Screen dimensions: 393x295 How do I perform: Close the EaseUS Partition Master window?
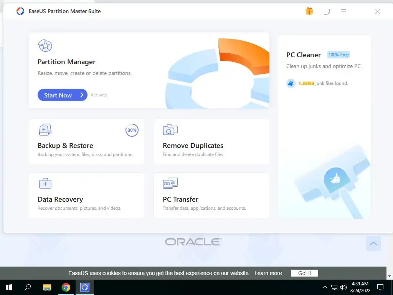pos(377,12)
